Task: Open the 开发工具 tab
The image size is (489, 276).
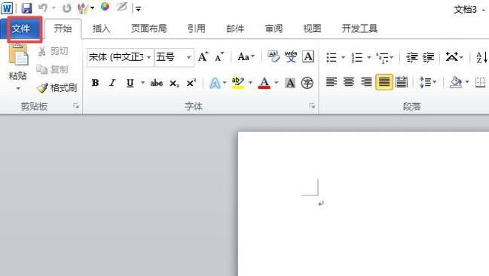Action: coord(359,29)
